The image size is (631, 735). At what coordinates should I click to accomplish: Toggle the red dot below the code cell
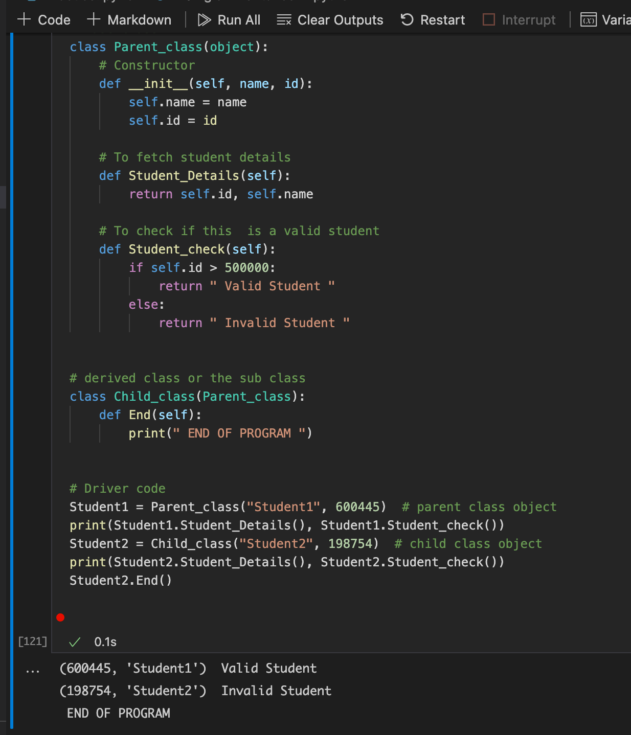click(61, 617)
